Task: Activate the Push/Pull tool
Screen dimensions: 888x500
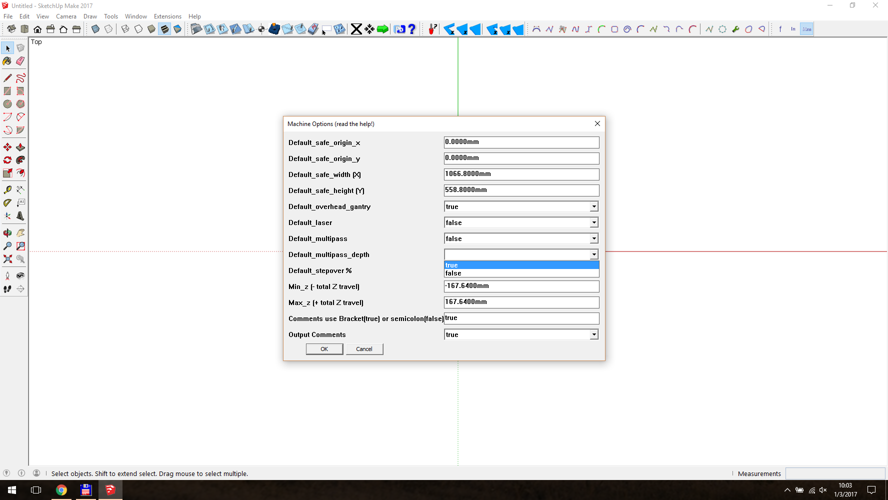Action: coord(20,147)
